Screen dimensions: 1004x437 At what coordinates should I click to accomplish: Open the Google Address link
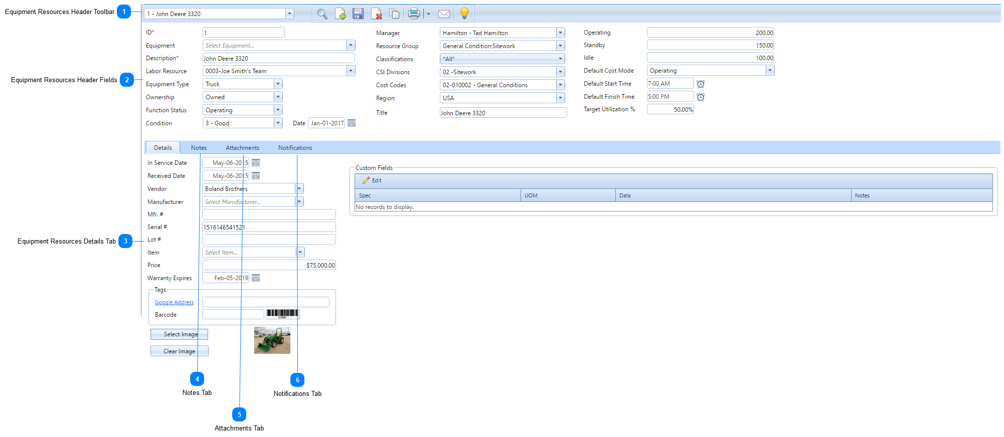click(174, 303)
